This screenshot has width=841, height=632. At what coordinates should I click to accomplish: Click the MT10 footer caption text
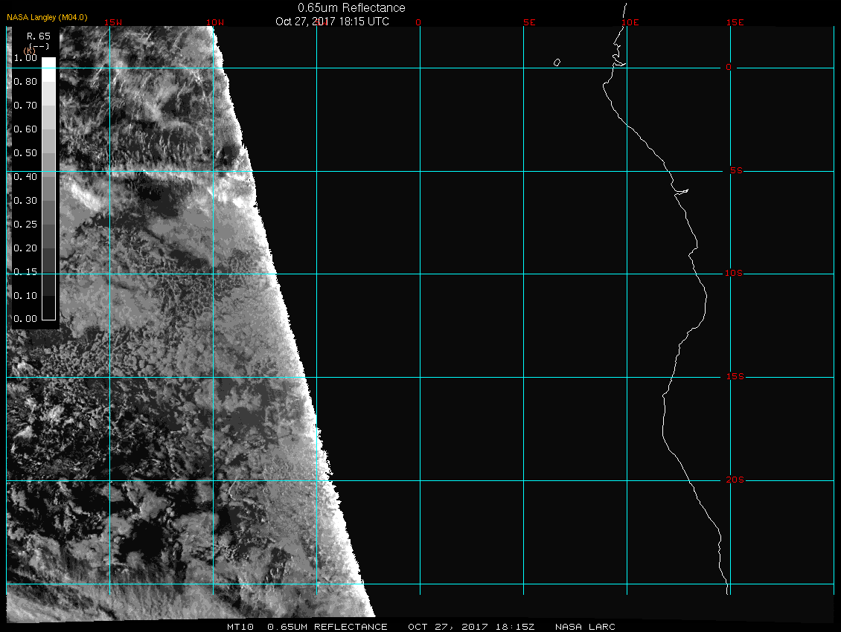[240, 627]
